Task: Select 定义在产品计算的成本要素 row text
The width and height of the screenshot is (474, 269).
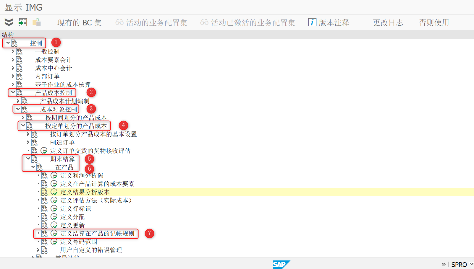Action: [x=97, y=184]
